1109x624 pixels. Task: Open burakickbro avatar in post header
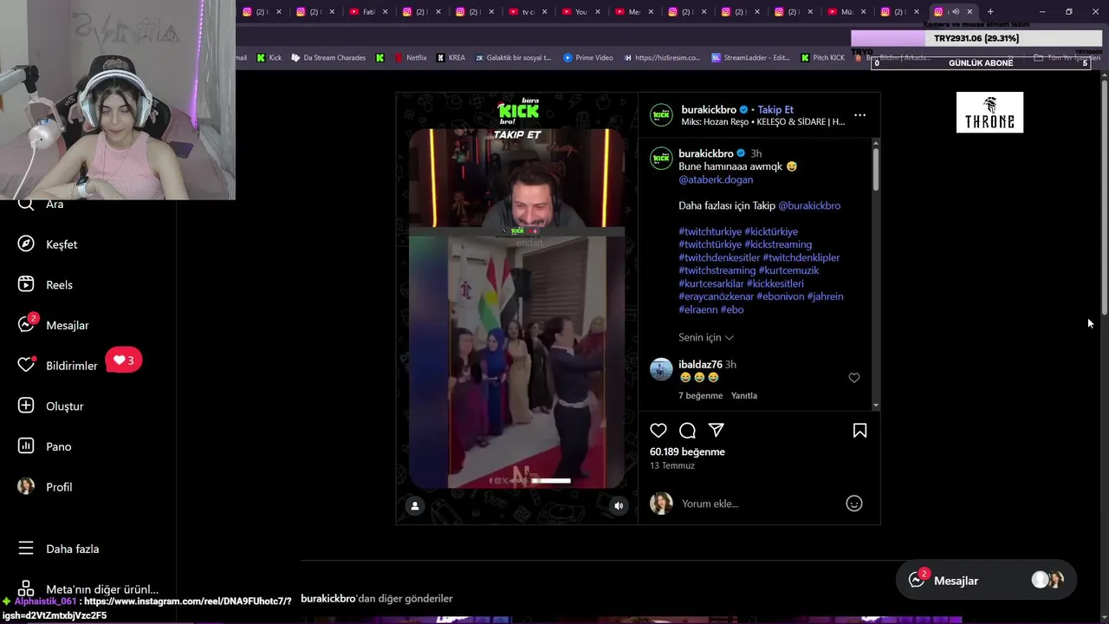tap(662, 114)
